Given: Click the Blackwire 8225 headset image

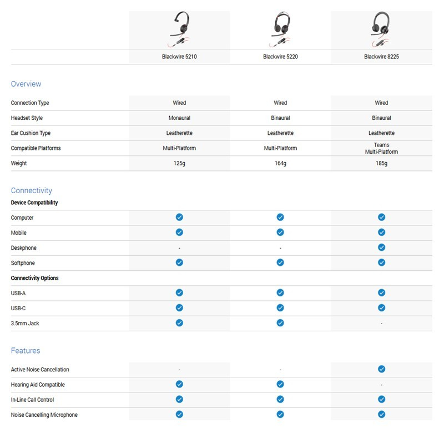Looking at the screenshot, I should pyautogui.click(x=381, y=30).
